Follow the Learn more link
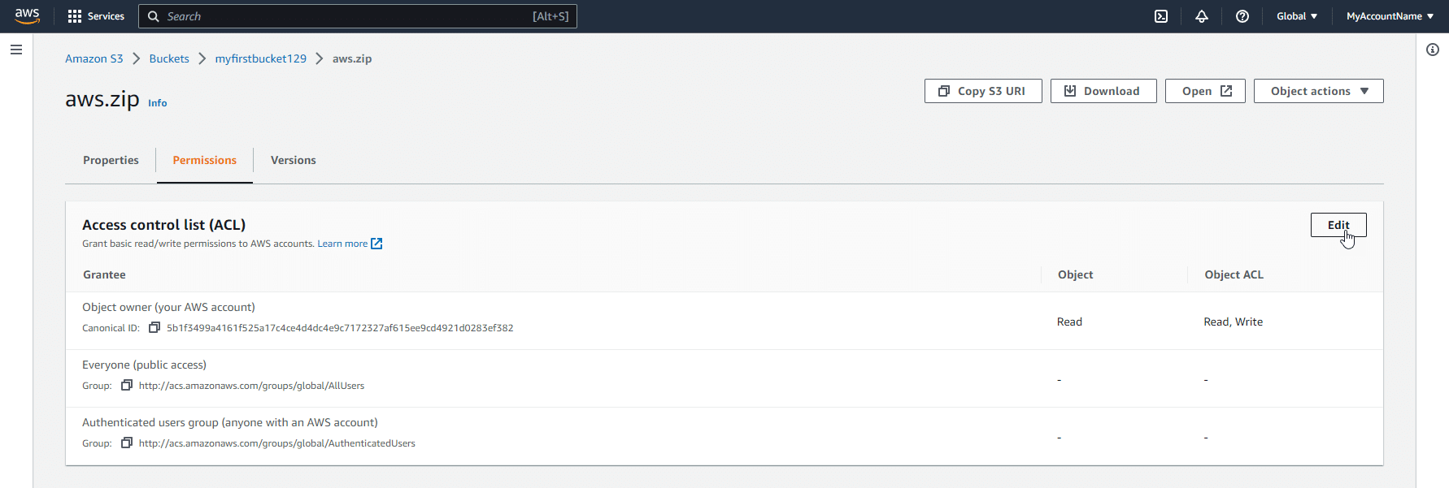The height and width of the screenshot is (488, 1449). pyautogui.click(x=342, y=244)
